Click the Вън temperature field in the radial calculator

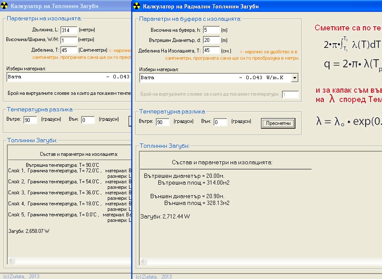pyautogui.click(x=220, y=122)
